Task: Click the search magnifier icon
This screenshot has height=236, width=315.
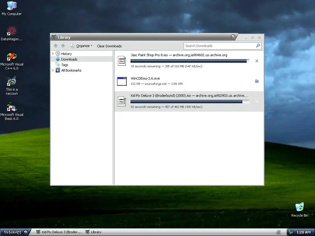Action: [x=258, y=46]
